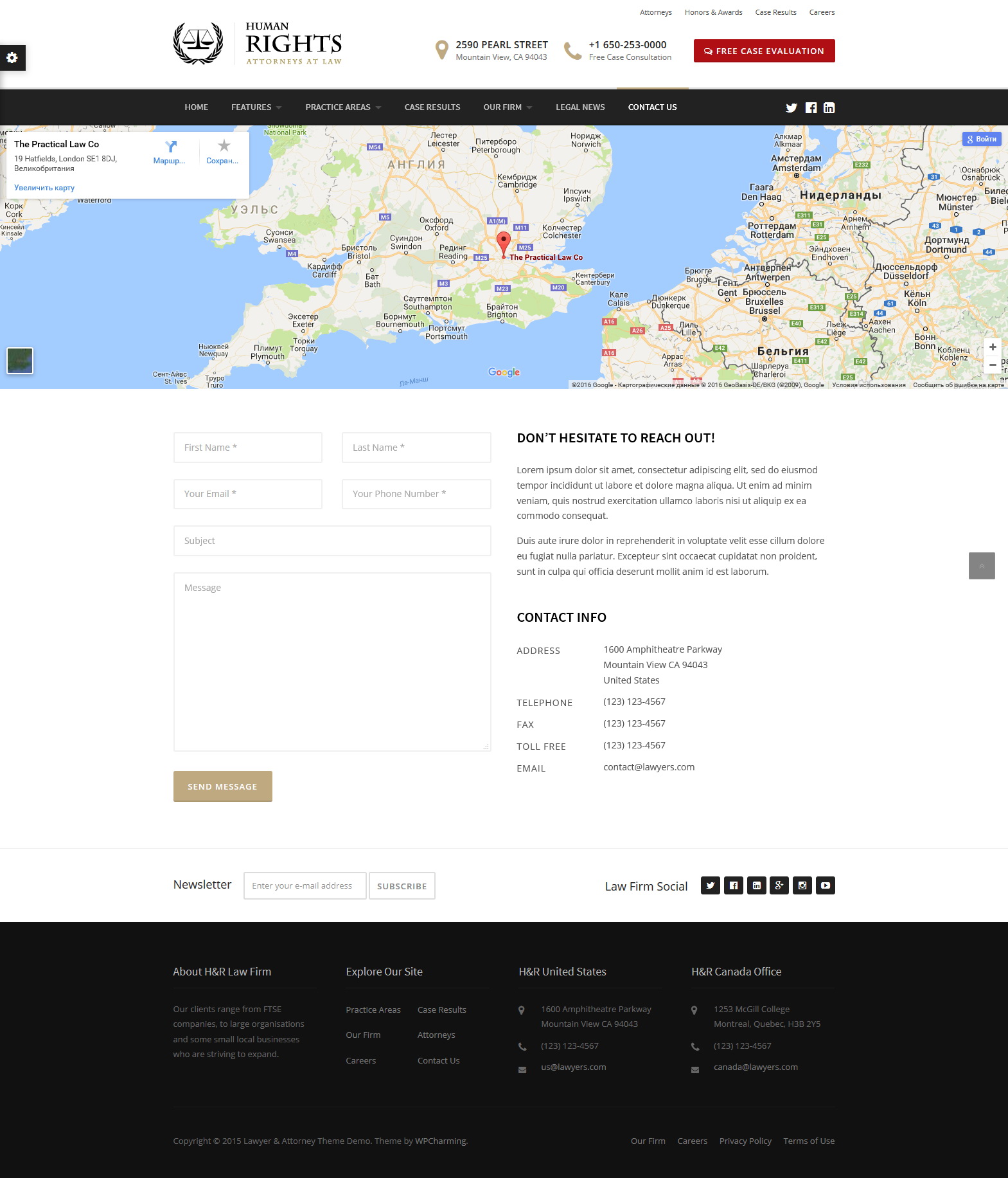Open Careers link in bottom footer bar

693,1141
